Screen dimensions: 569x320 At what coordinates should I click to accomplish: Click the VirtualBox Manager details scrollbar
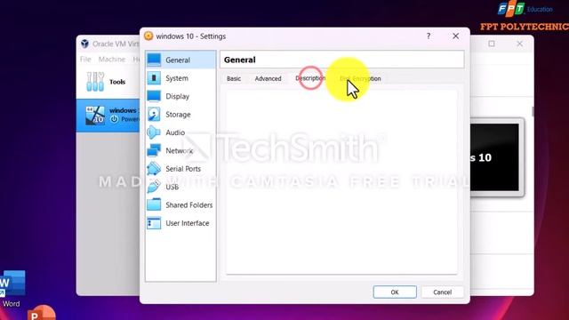[533, 112]
